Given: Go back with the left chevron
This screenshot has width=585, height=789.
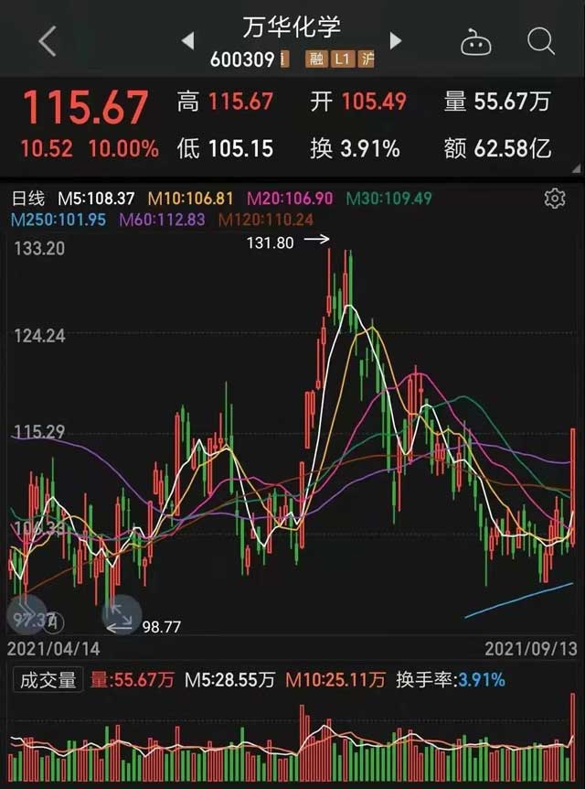Looking at the screenshot, I should (x=48, y=41).
